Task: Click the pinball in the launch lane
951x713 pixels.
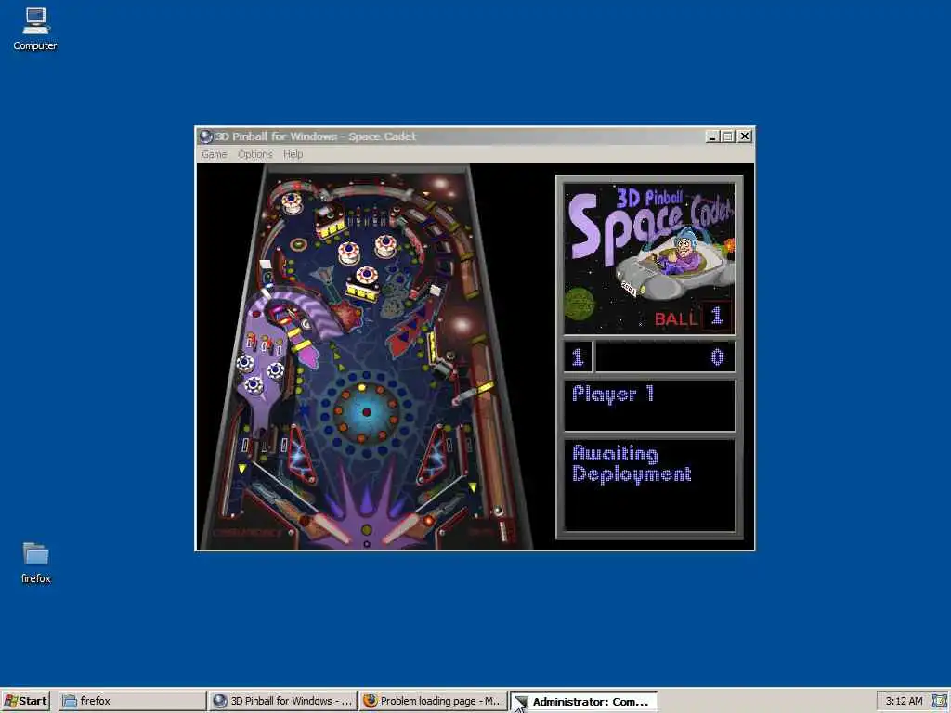Action: click(499, 511)
